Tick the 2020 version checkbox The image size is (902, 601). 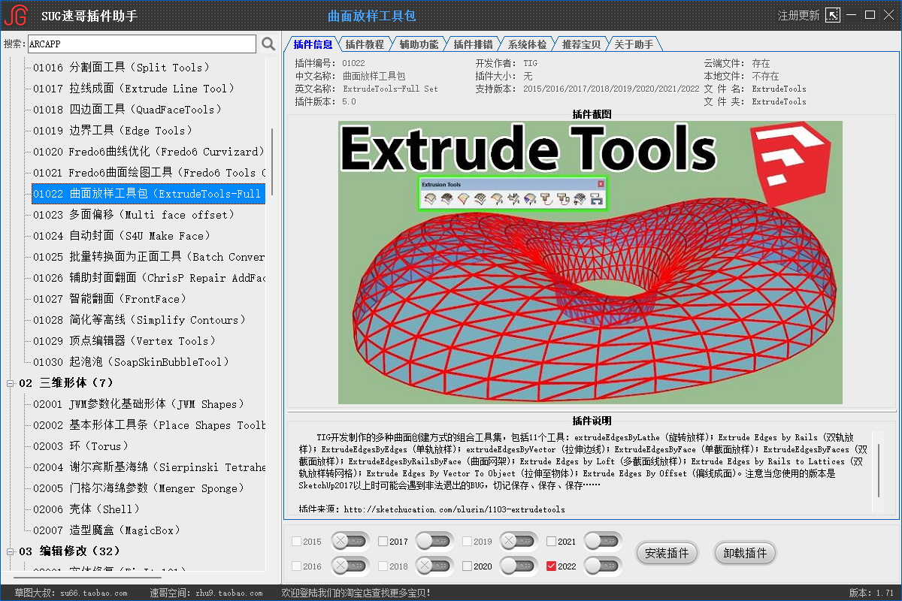(468, 566)
